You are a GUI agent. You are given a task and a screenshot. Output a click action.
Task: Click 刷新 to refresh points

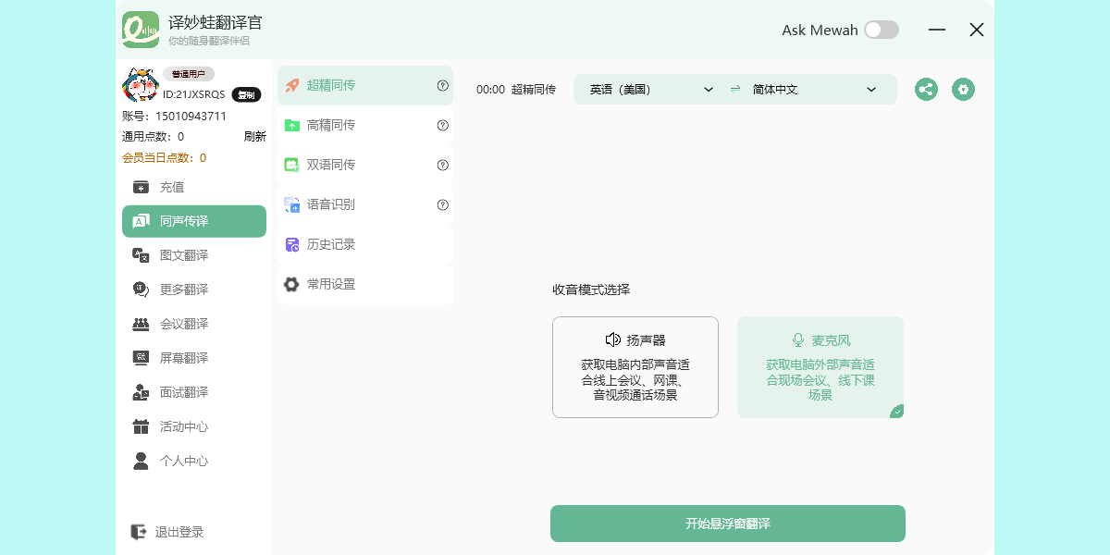(254, 136)
